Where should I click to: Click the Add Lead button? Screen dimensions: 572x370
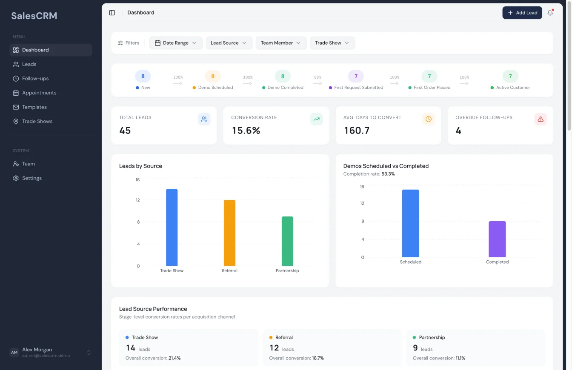coord(522,13)
